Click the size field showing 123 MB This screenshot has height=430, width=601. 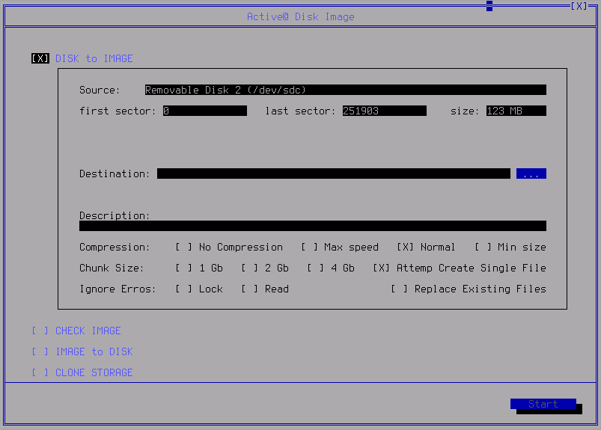coord(516,111)
